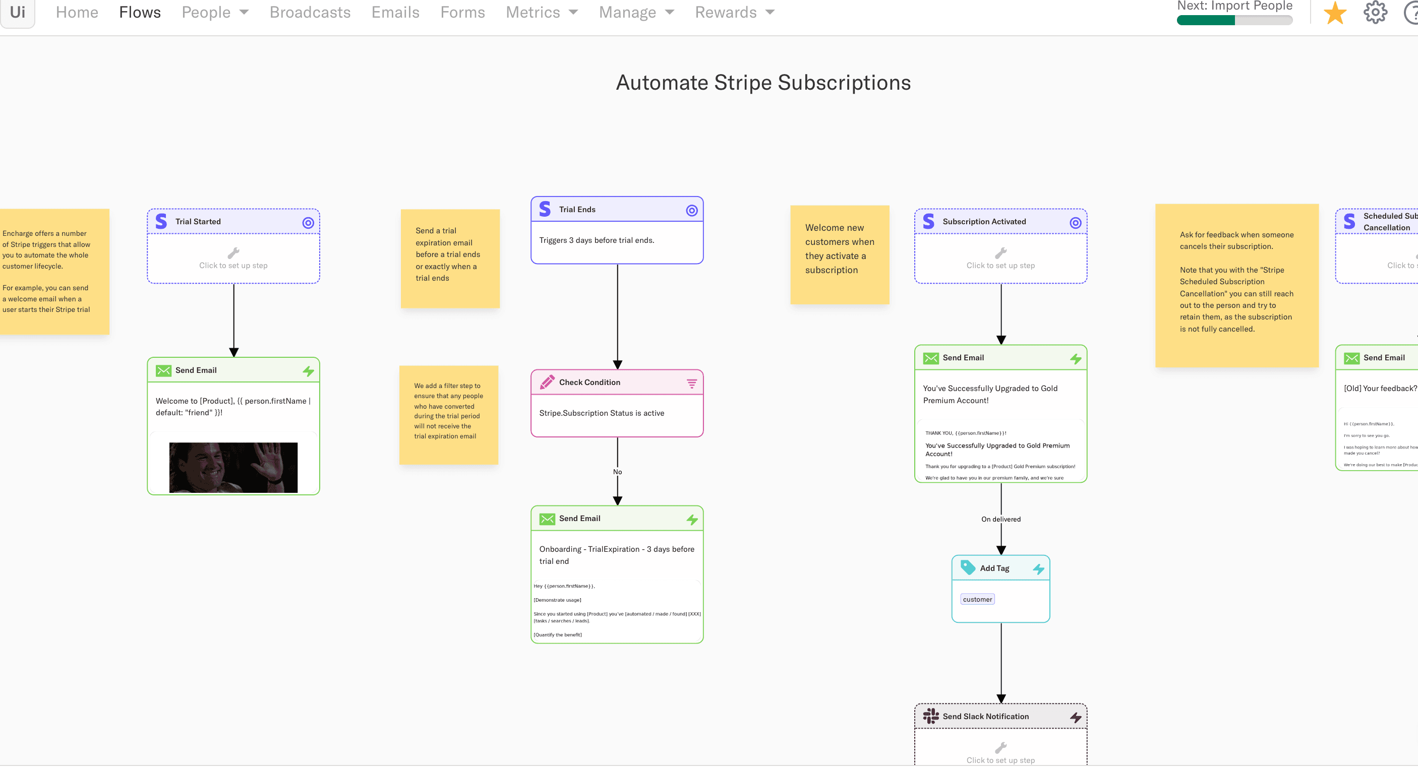This screenshot has width=1418, height=768.
Task: Click the Automate Stripe Subscriptions title
Action: (x=763, y=83)
